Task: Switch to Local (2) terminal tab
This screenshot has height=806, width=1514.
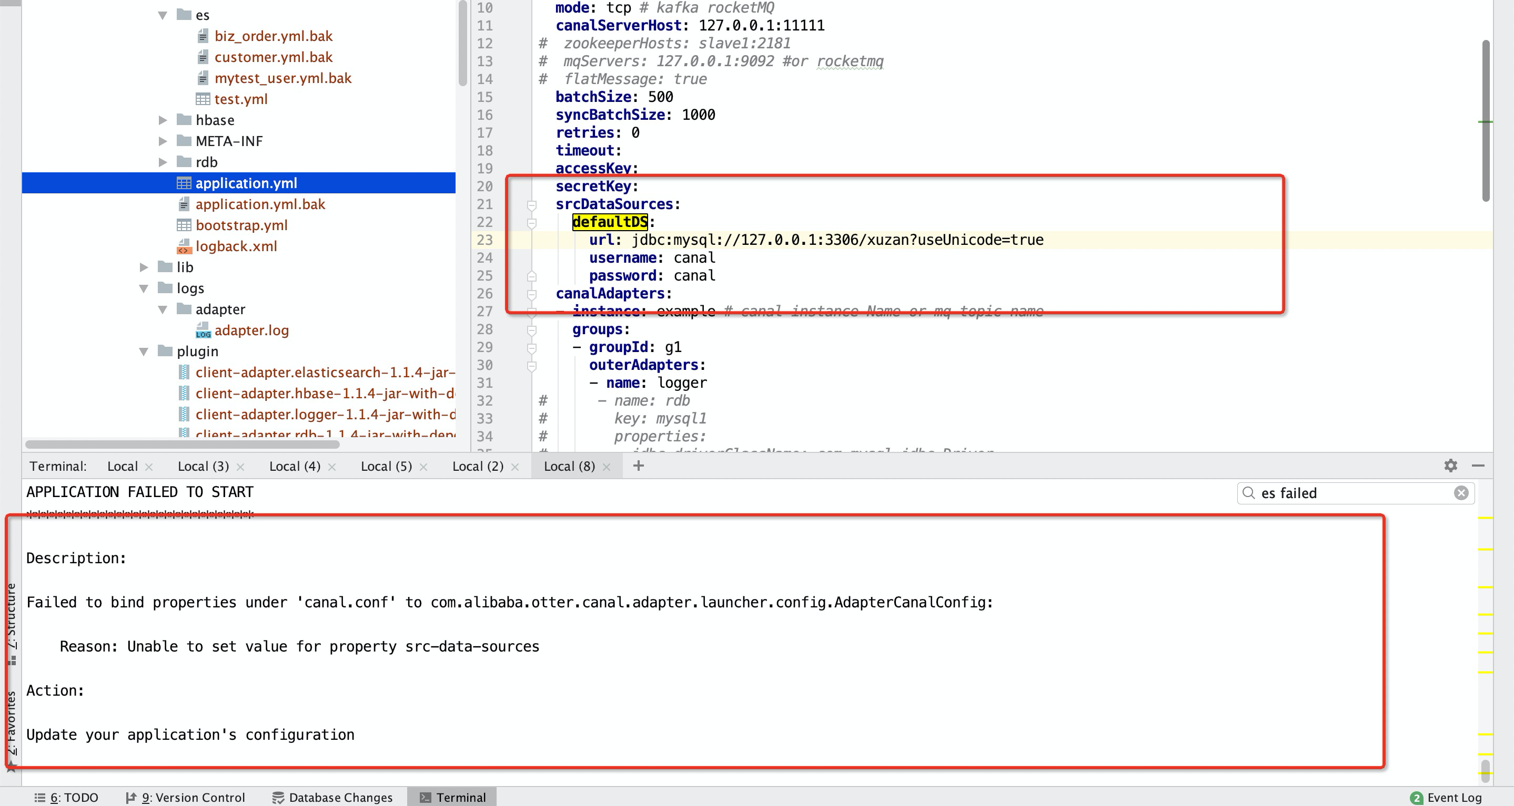Action: [x=478, y=467]
